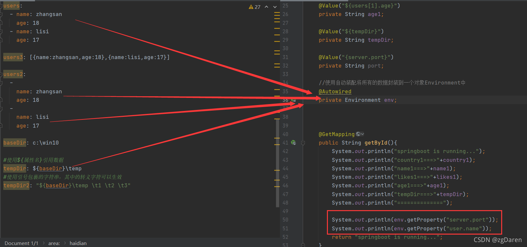Collapse getById method fold marker at line 41
Image resolution: width=527 pixels, height=247 pixels.
(303, 143)
